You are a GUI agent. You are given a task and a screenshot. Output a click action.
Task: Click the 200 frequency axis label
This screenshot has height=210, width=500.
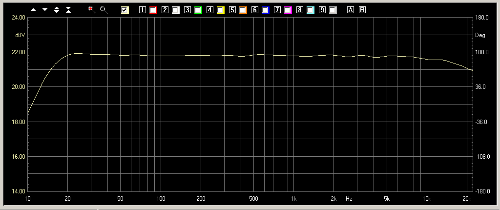click(201, 199)
